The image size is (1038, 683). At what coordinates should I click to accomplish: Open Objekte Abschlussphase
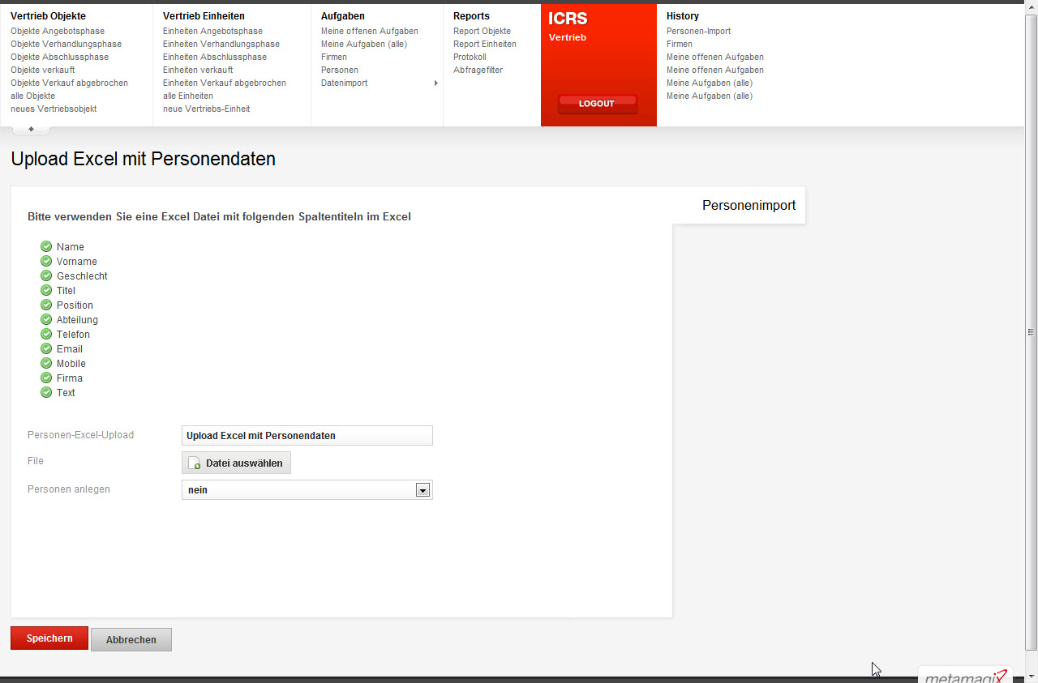(x=59, y=57)
